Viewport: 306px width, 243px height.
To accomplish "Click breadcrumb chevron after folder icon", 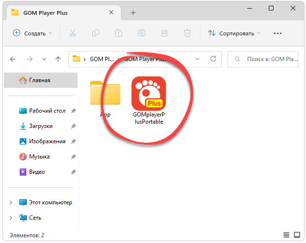I will [85, 59].
